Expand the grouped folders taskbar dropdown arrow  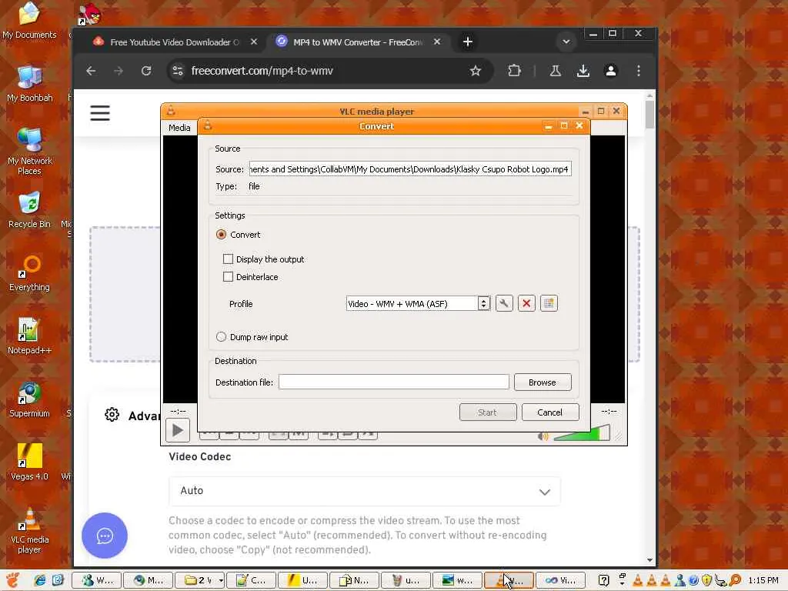[221, 580]
